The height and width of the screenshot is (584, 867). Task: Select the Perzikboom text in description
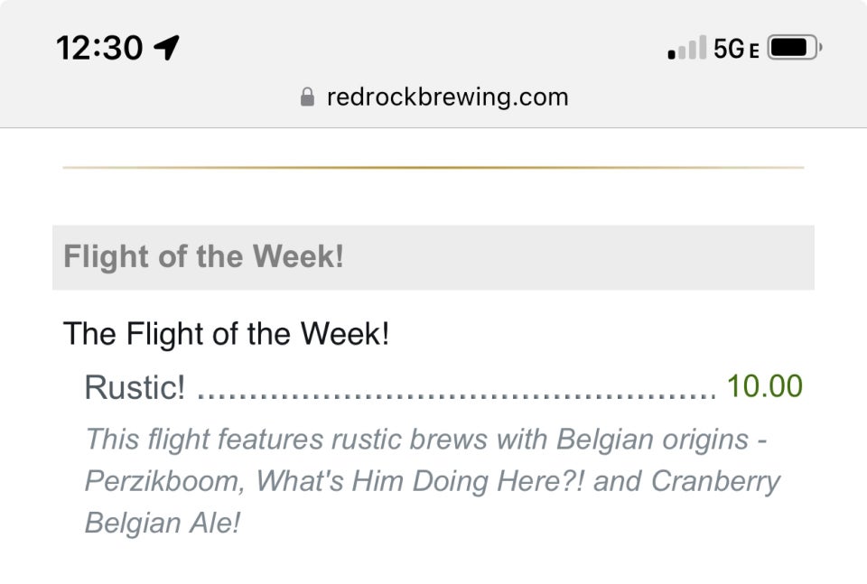click(x=163, y=481)
